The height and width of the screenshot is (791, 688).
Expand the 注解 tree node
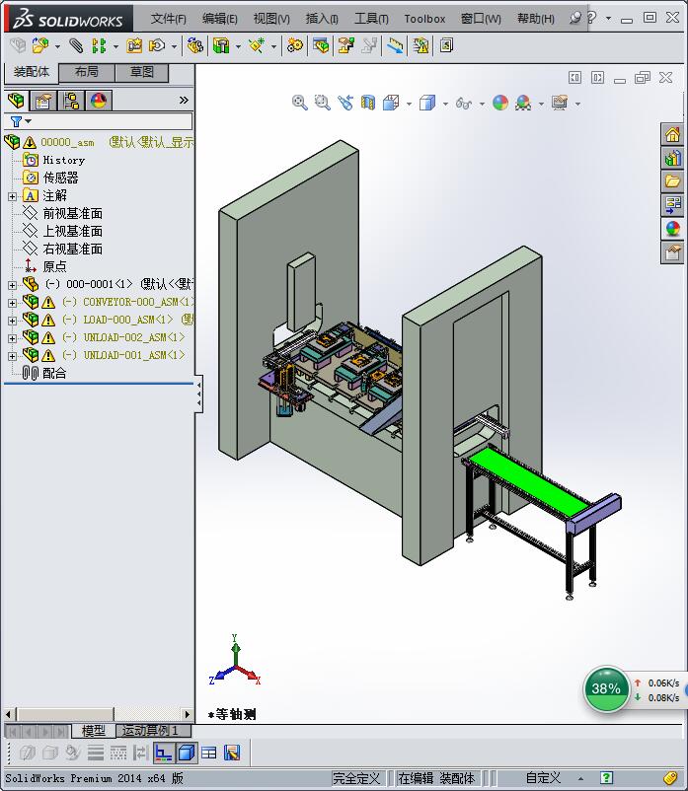12,196
